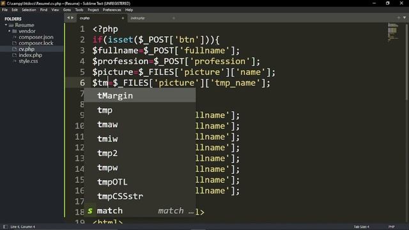Open index.php in sidebar
This screenshot has height=230, width=409.
pyautogui.click(x=30, y=55)
